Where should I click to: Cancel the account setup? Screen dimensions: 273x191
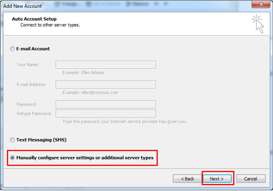[x=251, y=179]
